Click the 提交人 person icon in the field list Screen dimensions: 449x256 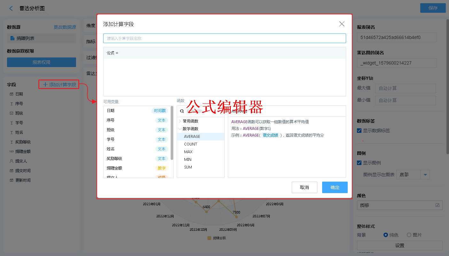tap(12, 161)
